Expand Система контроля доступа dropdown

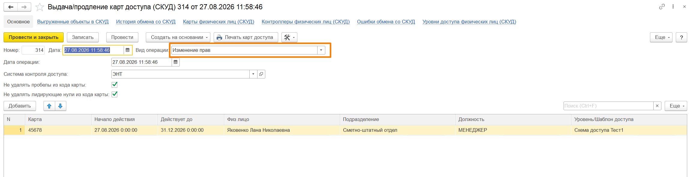(x=253, y=74)
